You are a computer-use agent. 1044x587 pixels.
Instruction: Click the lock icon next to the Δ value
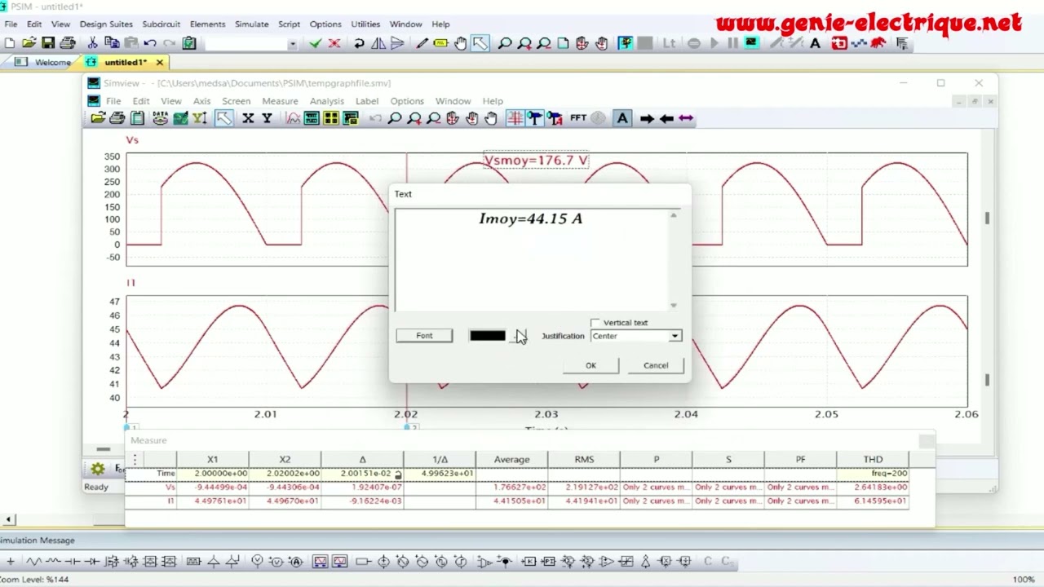[x=398, y=474]
